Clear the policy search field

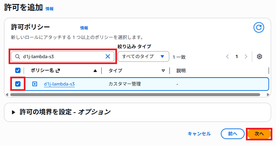pos(107,56)
